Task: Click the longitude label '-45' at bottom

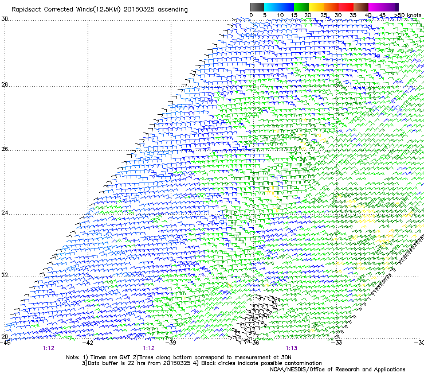Action: click(x=5, y=343)
